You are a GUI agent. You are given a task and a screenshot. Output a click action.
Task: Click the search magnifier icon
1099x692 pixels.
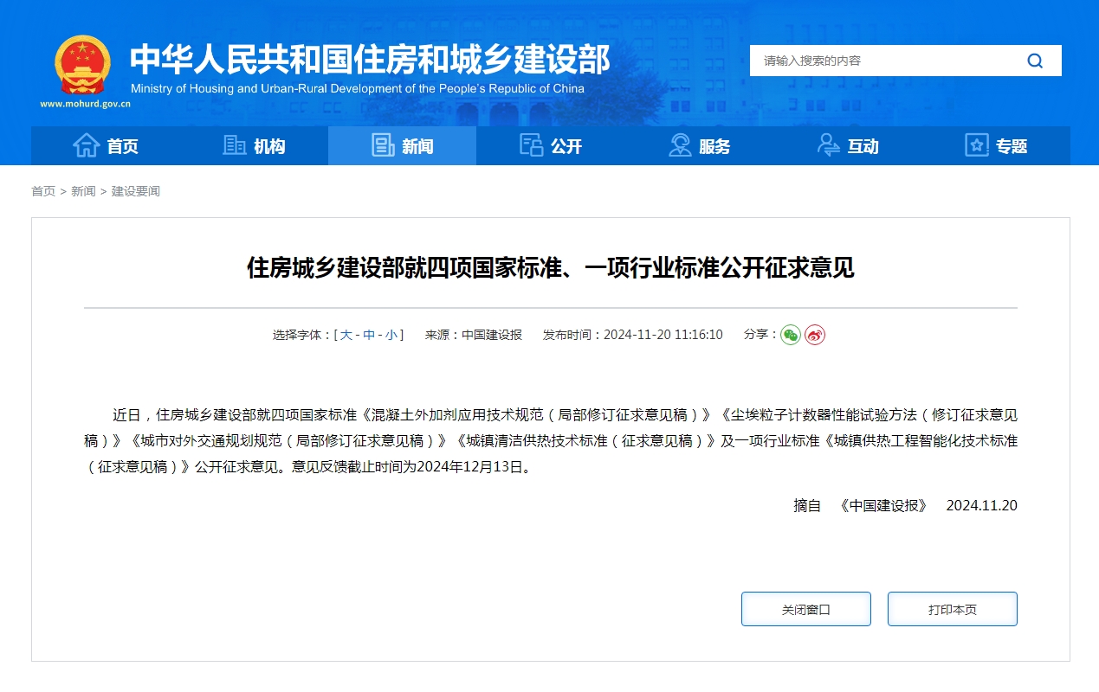(x=1035, y=61)
